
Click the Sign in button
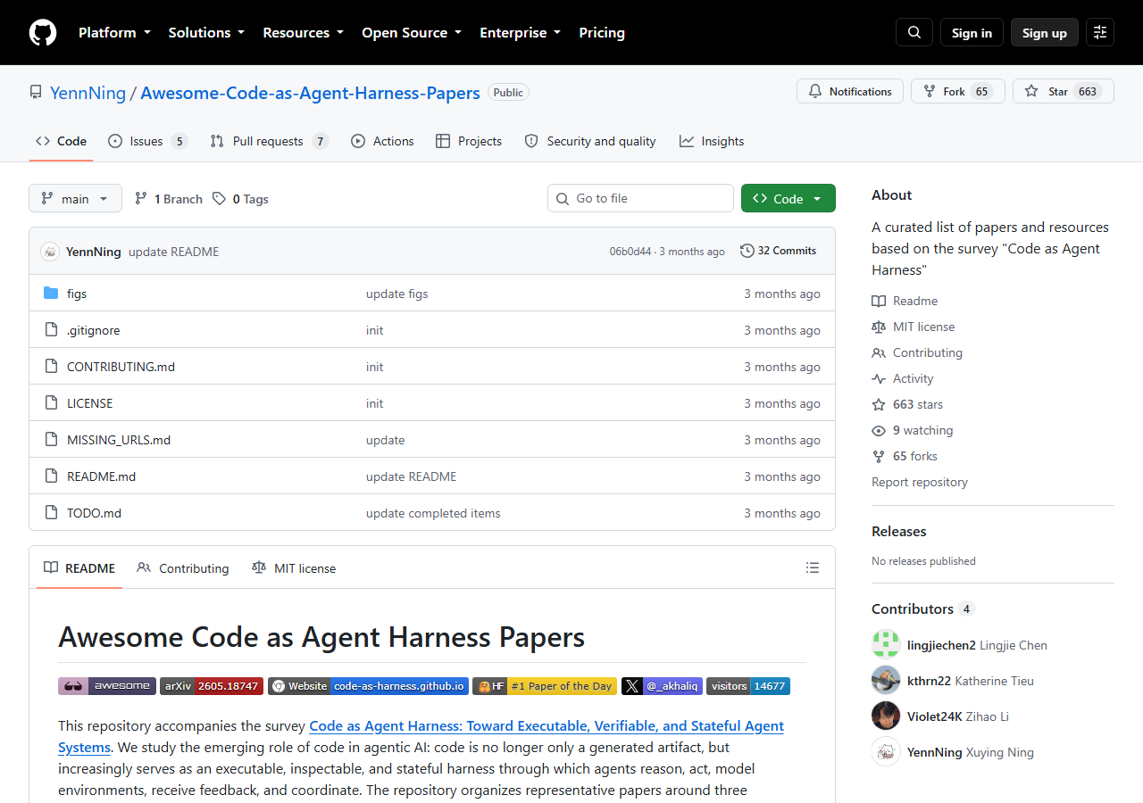click(972, 32)
